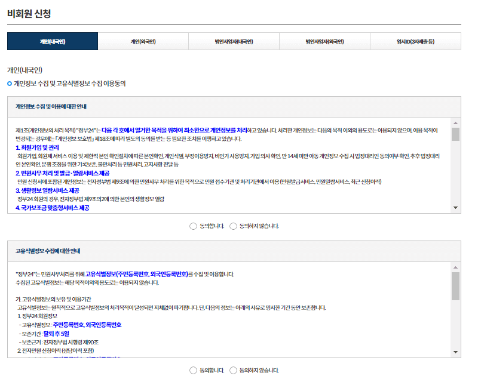Click down arrow on unique ID notice scrollbar
Image resolution: width=478 pixels, height=379 pixels.
pyautogui.click(x=455, y=351)
